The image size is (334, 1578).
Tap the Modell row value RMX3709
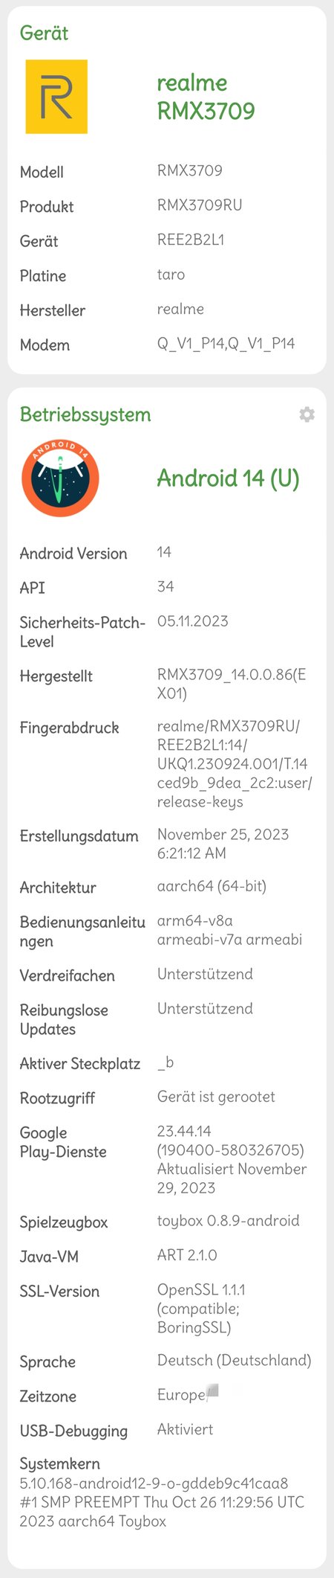(189, 170)
